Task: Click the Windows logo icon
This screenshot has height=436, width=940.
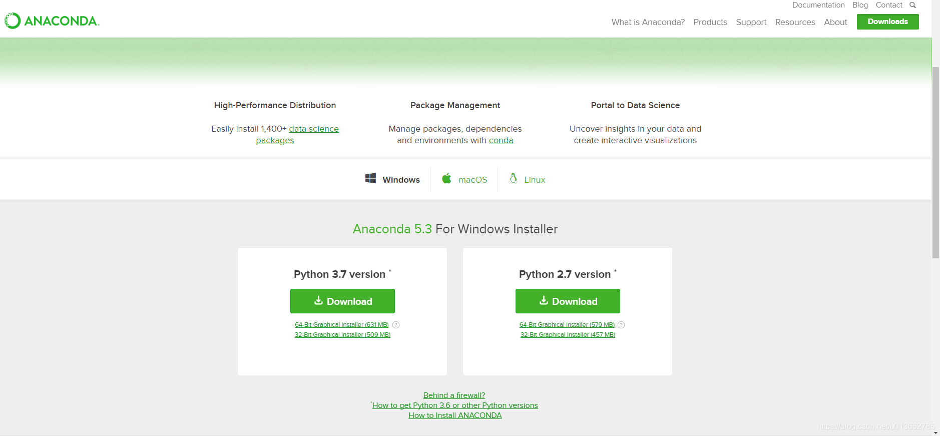Action: (x=370, y=178)
